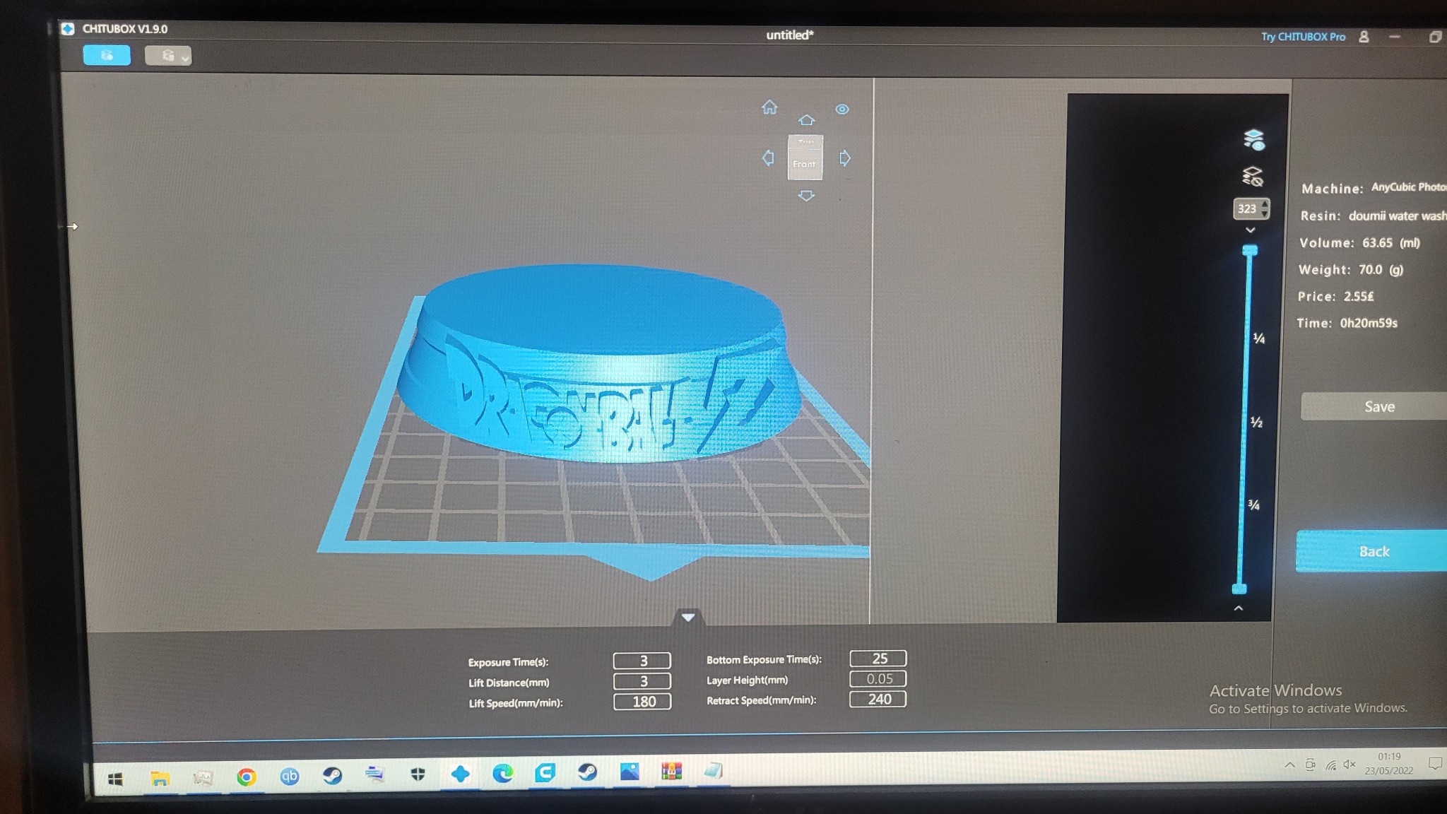Toggle hide layers crossed-eye icon
Image resolution: width=1447 pixels, height=814 pixels.
pyautogui.click(x=1253, y=176)
